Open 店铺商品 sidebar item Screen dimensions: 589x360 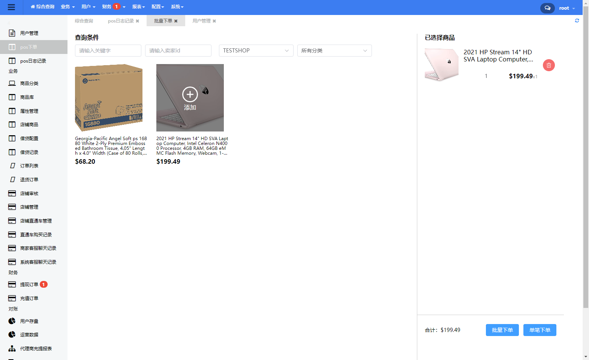[x=34, y=124]
